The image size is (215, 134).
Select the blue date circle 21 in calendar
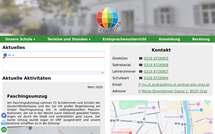[x=5, y=55]
